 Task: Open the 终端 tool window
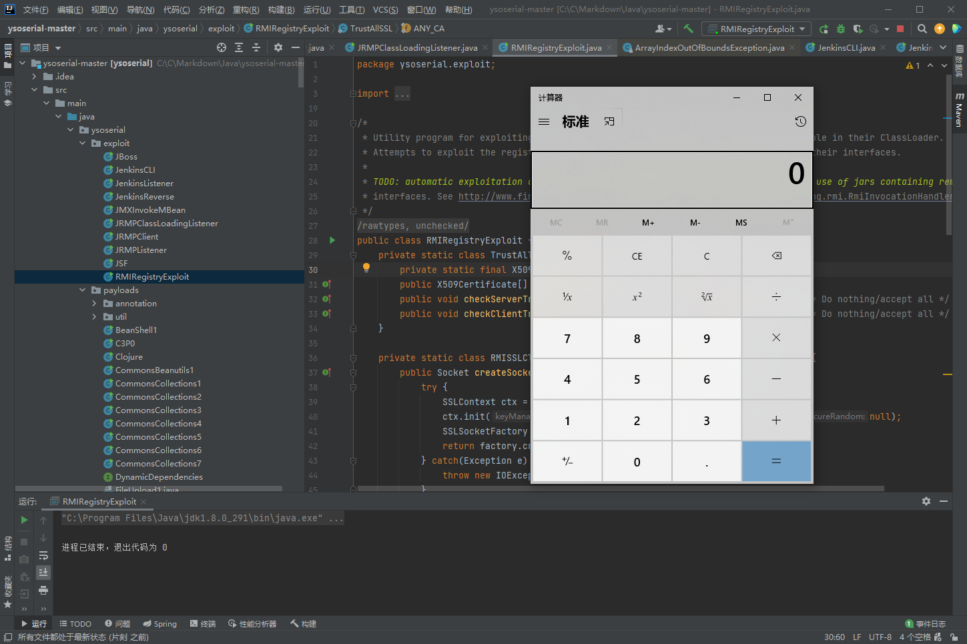point(203,624)
